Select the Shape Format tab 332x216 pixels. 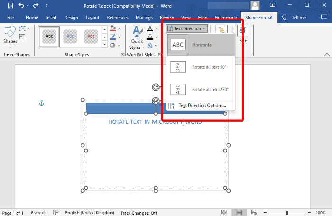(x=259, y=18)
